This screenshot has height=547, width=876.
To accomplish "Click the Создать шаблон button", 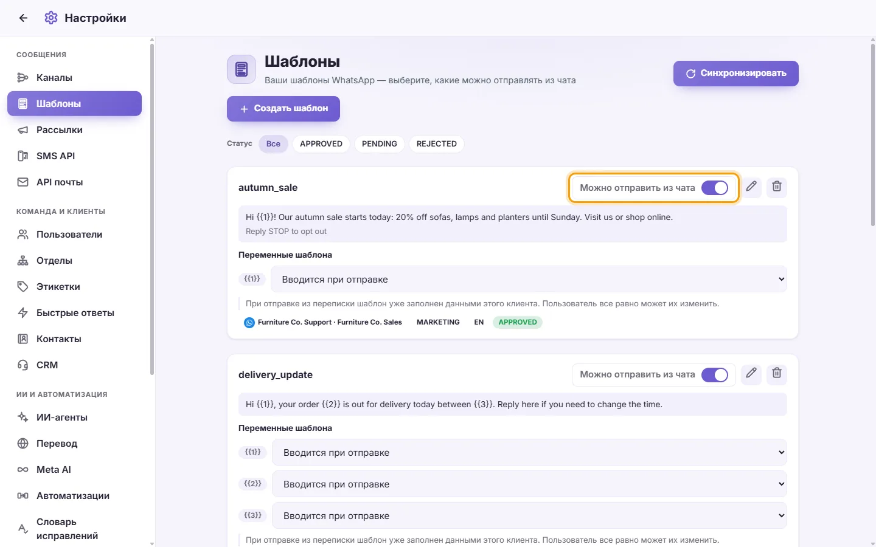I will (283, 109).
